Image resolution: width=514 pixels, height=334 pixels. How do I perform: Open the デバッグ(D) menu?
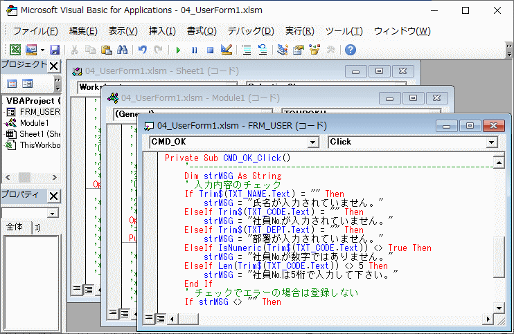coord(251,31)
